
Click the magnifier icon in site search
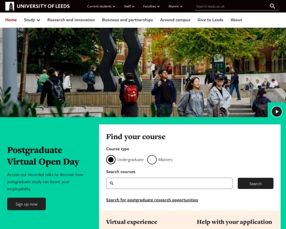pos(272,6)
